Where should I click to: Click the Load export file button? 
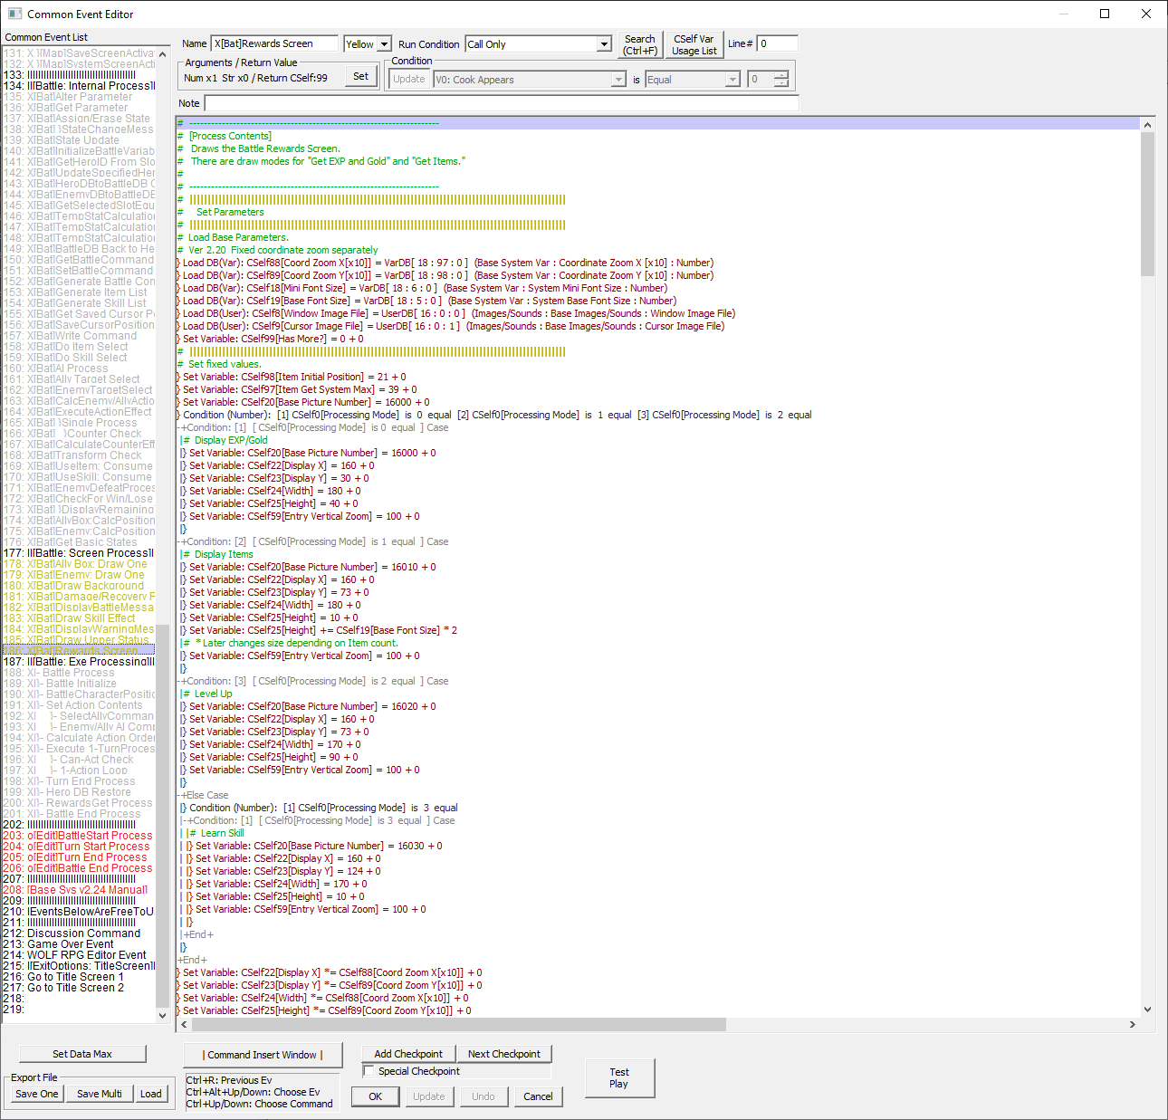tap(151, 1094)
